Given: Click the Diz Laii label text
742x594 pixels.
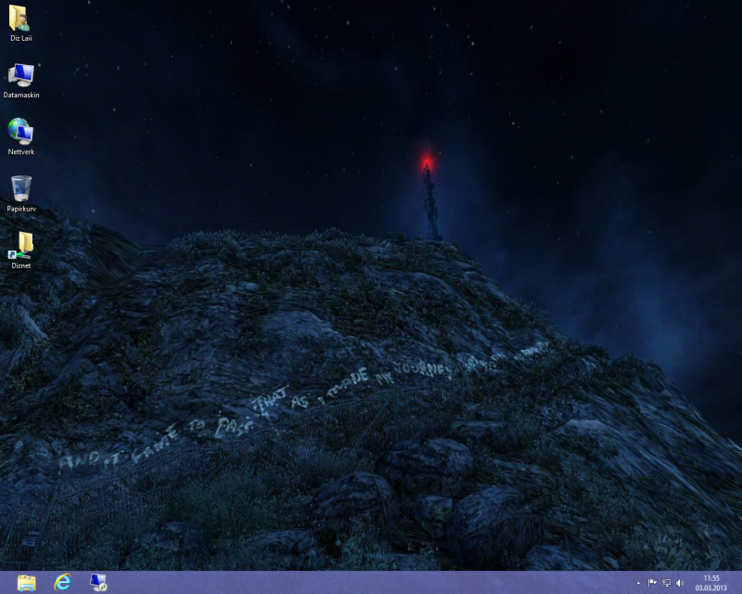Looking at the screenshot, I should [21, 38].
